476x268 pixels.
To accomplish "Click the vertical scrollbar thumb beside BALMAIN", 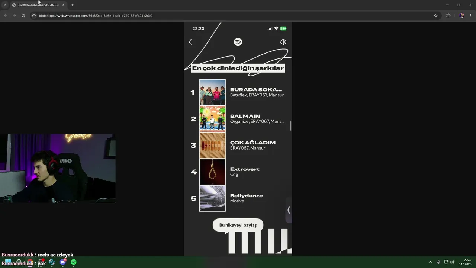I will click(x=291, y=125).
